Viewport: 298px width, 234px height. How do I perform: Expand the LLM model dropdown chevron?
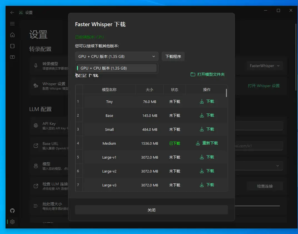pos(277,166)
